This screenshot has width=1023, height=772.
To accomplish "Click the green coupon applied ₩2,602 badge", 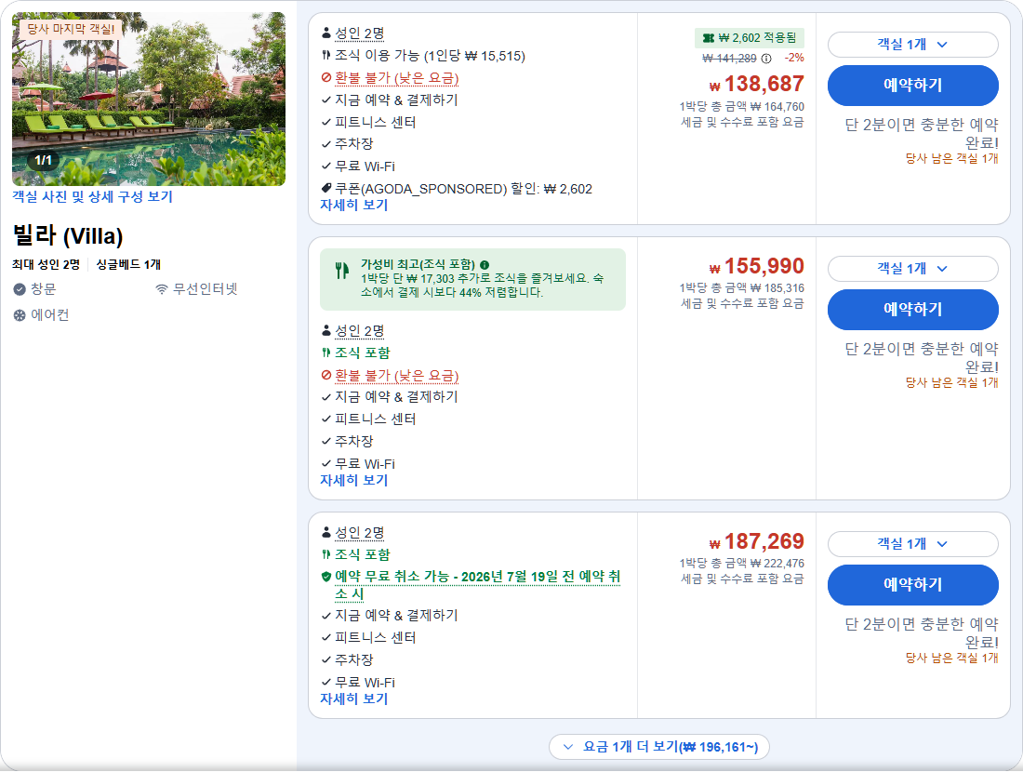I will (749, 38).
